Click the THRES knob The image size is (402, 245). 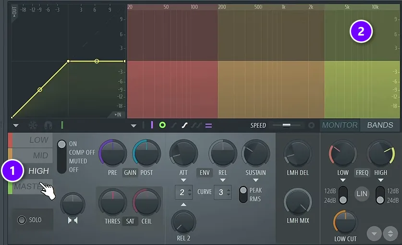pos(113,202)
